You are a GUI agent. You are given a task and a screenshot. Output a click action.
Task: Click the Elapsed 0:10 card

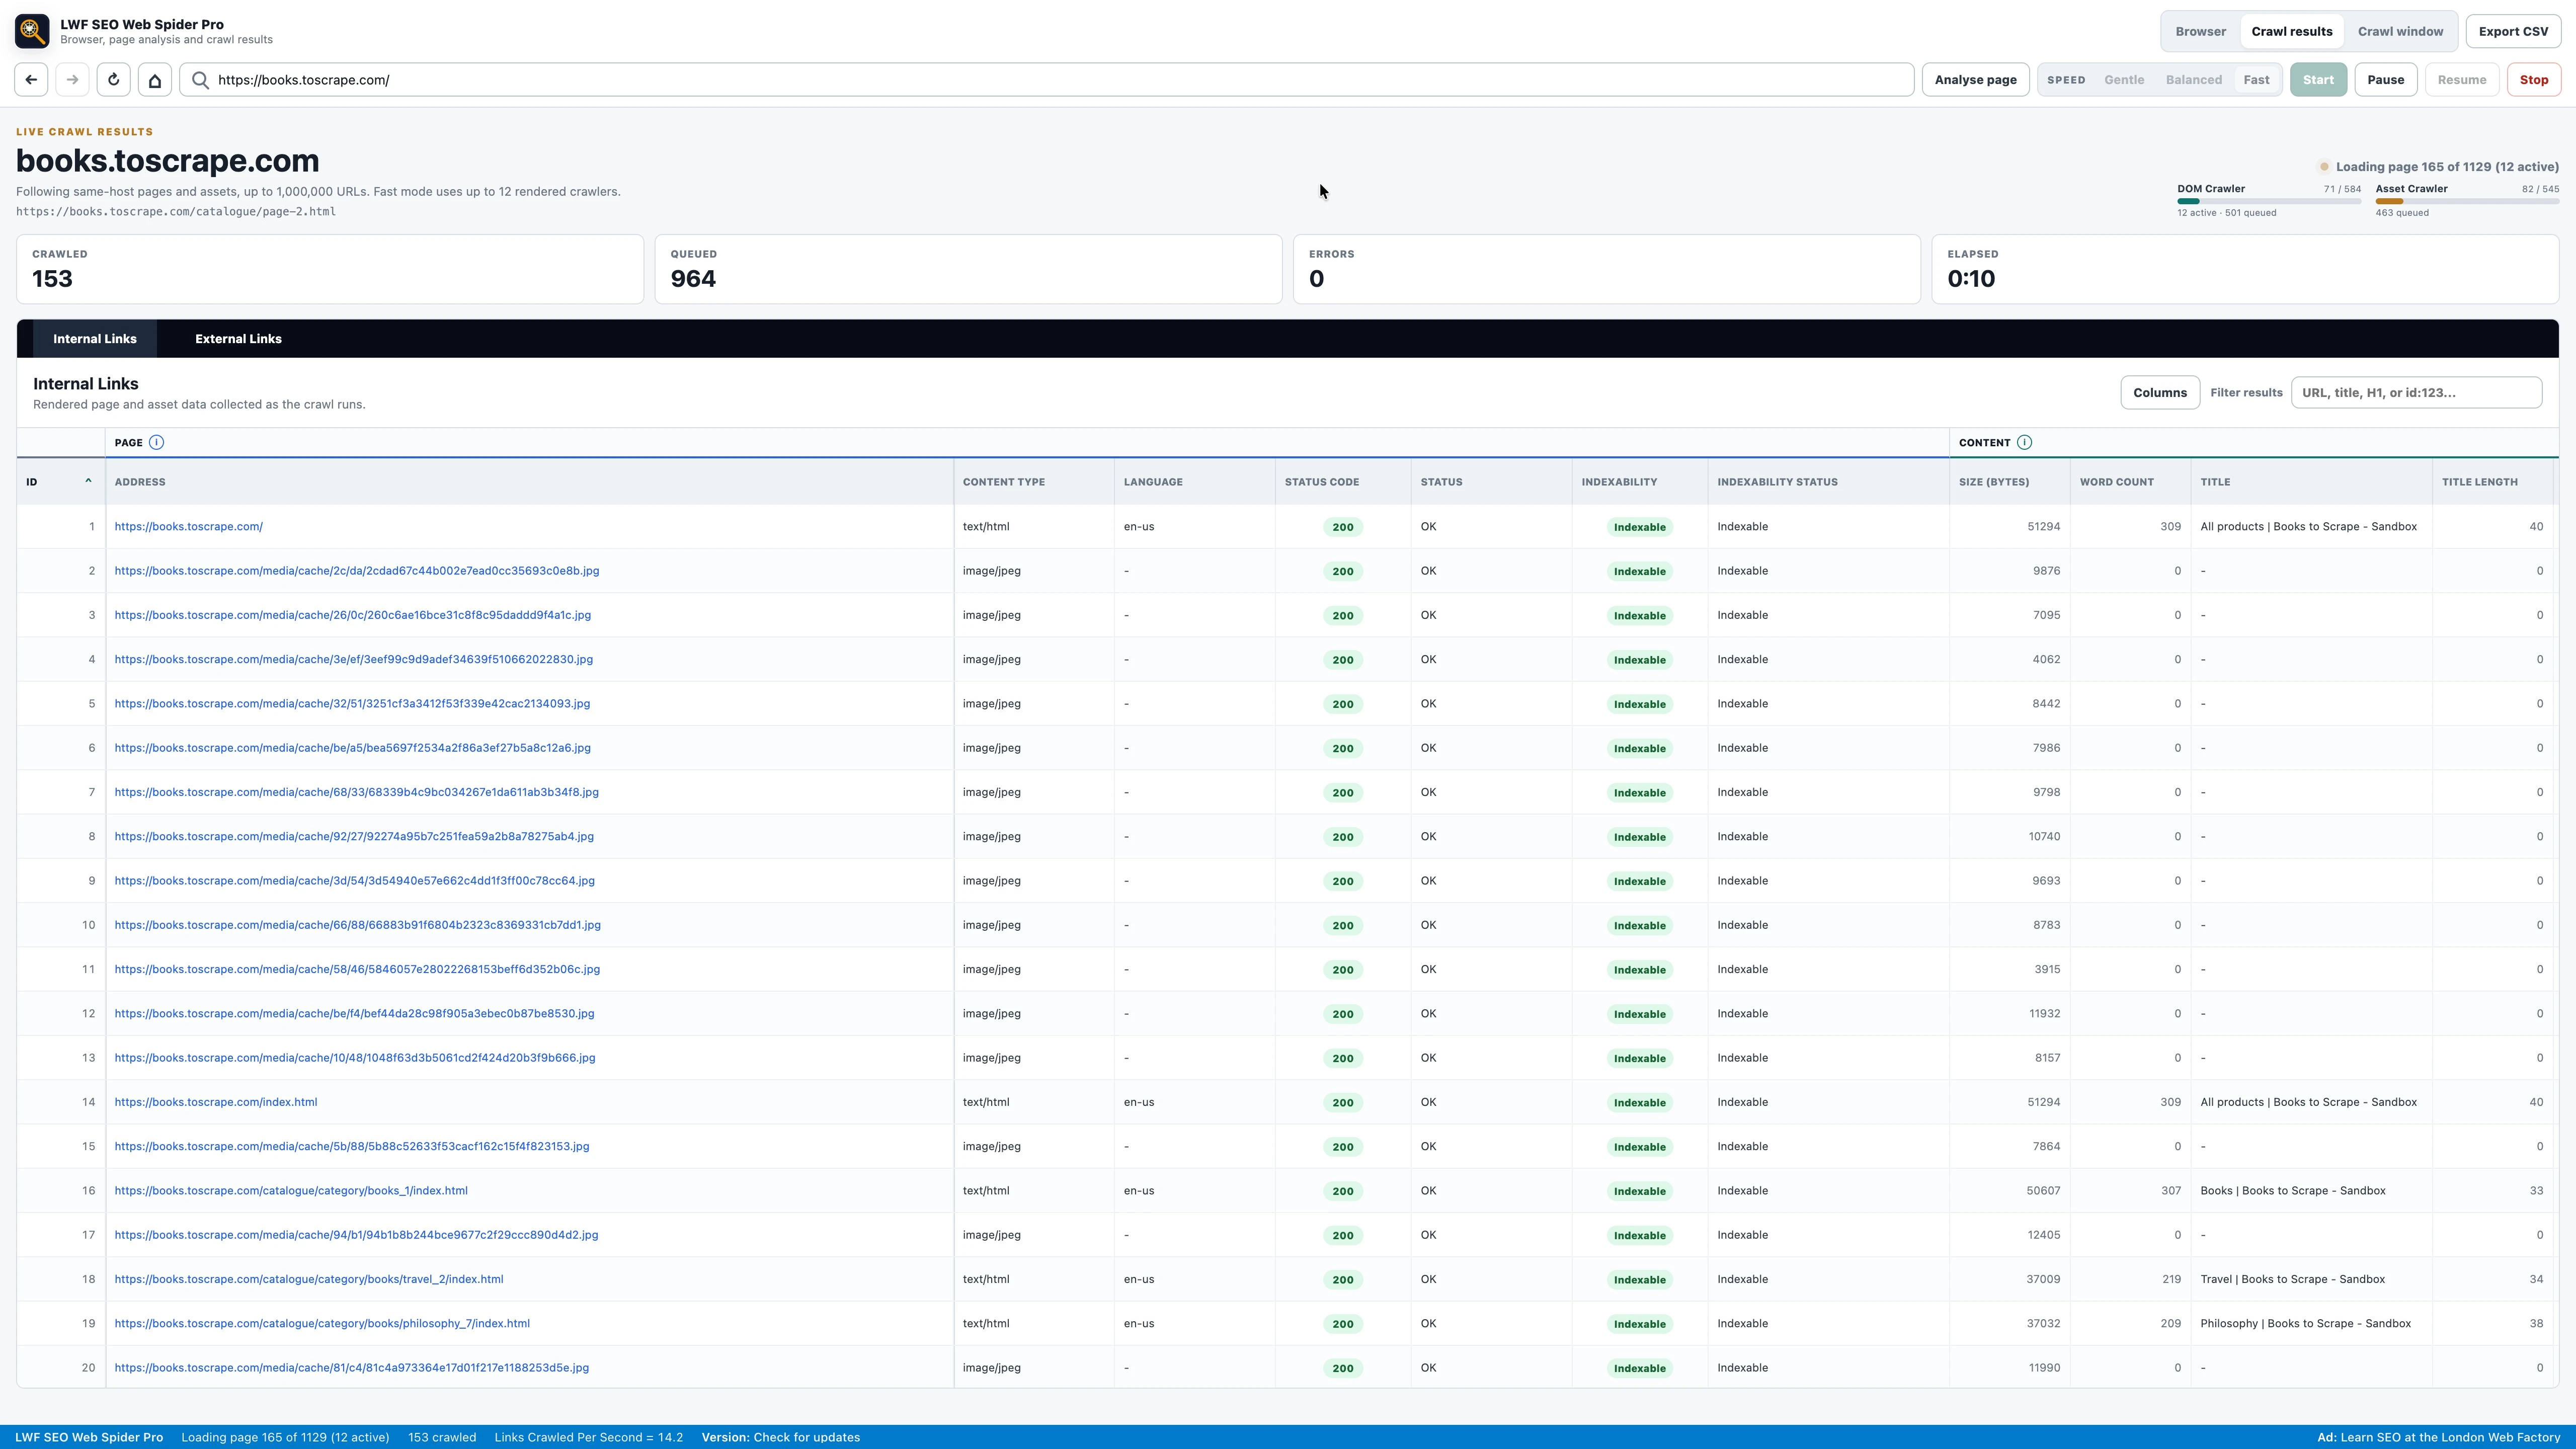pos(2245,269)
